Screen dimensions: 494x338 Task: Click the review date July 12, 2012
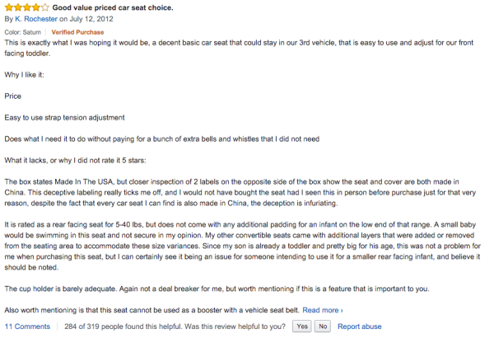91,19
